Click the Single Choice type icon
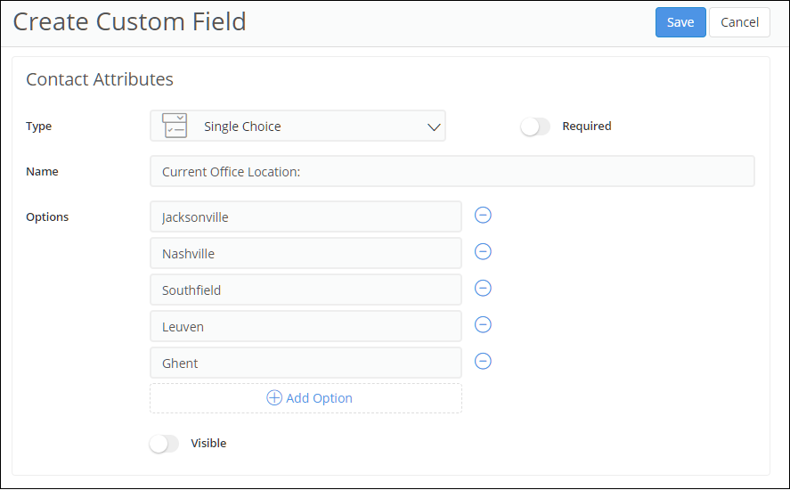790x490 pixels. (x=175, y=126)
